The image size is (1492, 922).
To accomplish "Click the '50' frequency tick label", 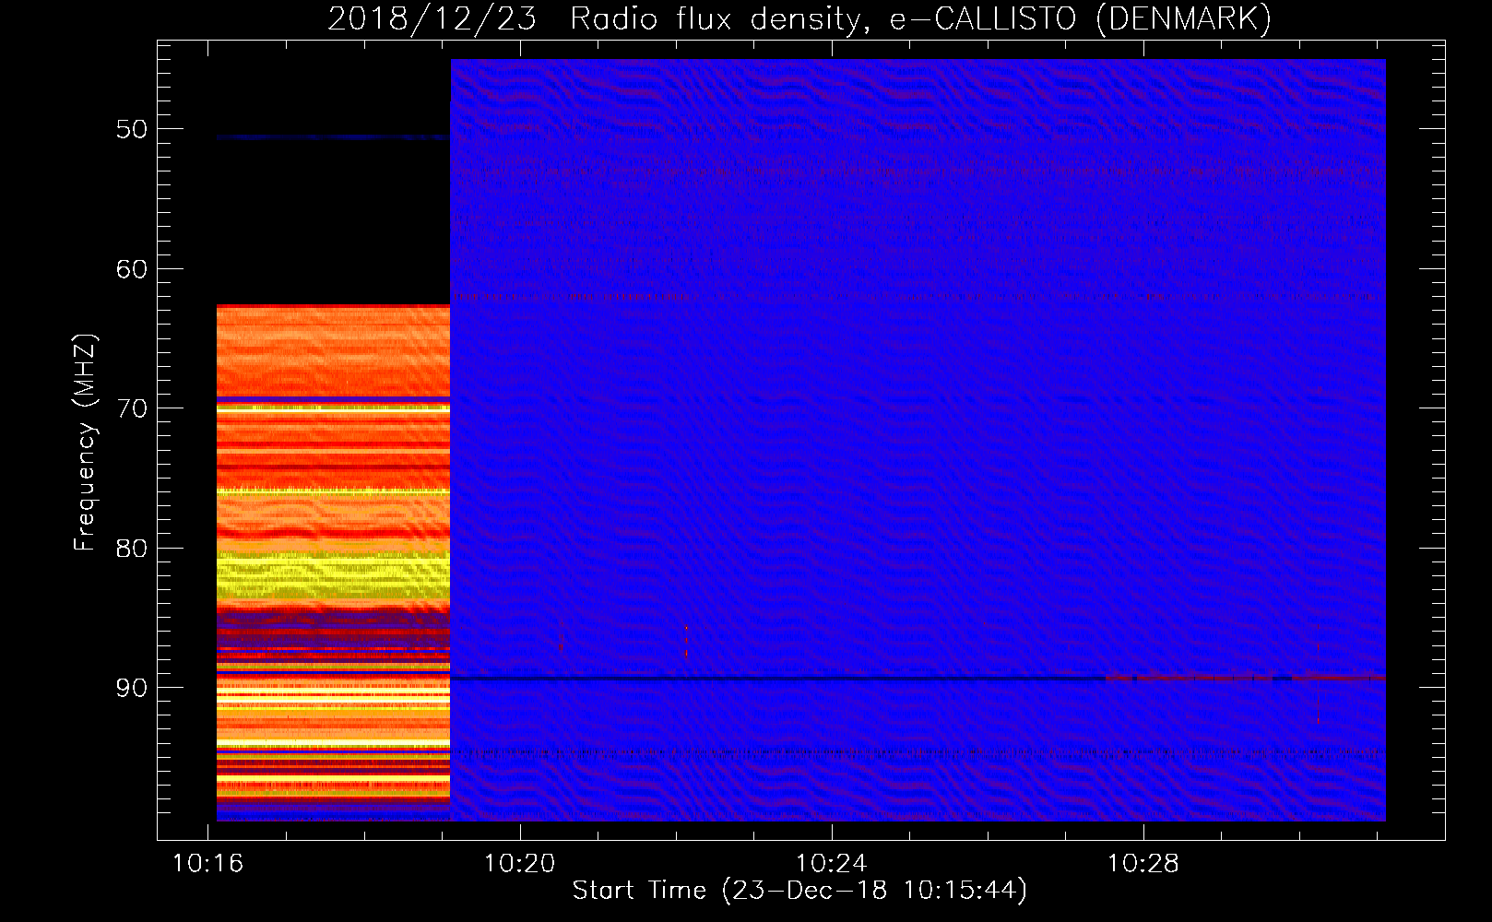I will pos(131,129).
